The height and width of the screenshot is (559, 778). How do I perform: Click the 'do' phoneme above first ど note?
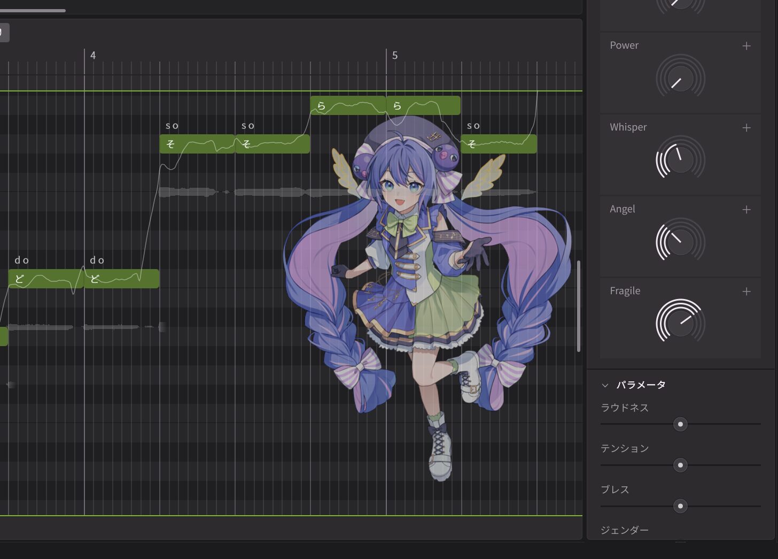click(x=22, y=261)
